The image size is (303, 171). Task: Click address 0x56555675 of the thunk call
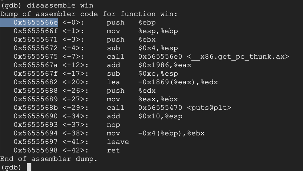point(36,57)
